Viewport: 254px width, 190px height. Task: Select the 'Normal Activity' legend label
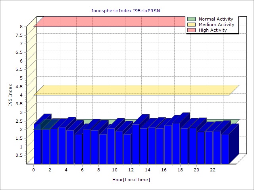click(216, 19)
